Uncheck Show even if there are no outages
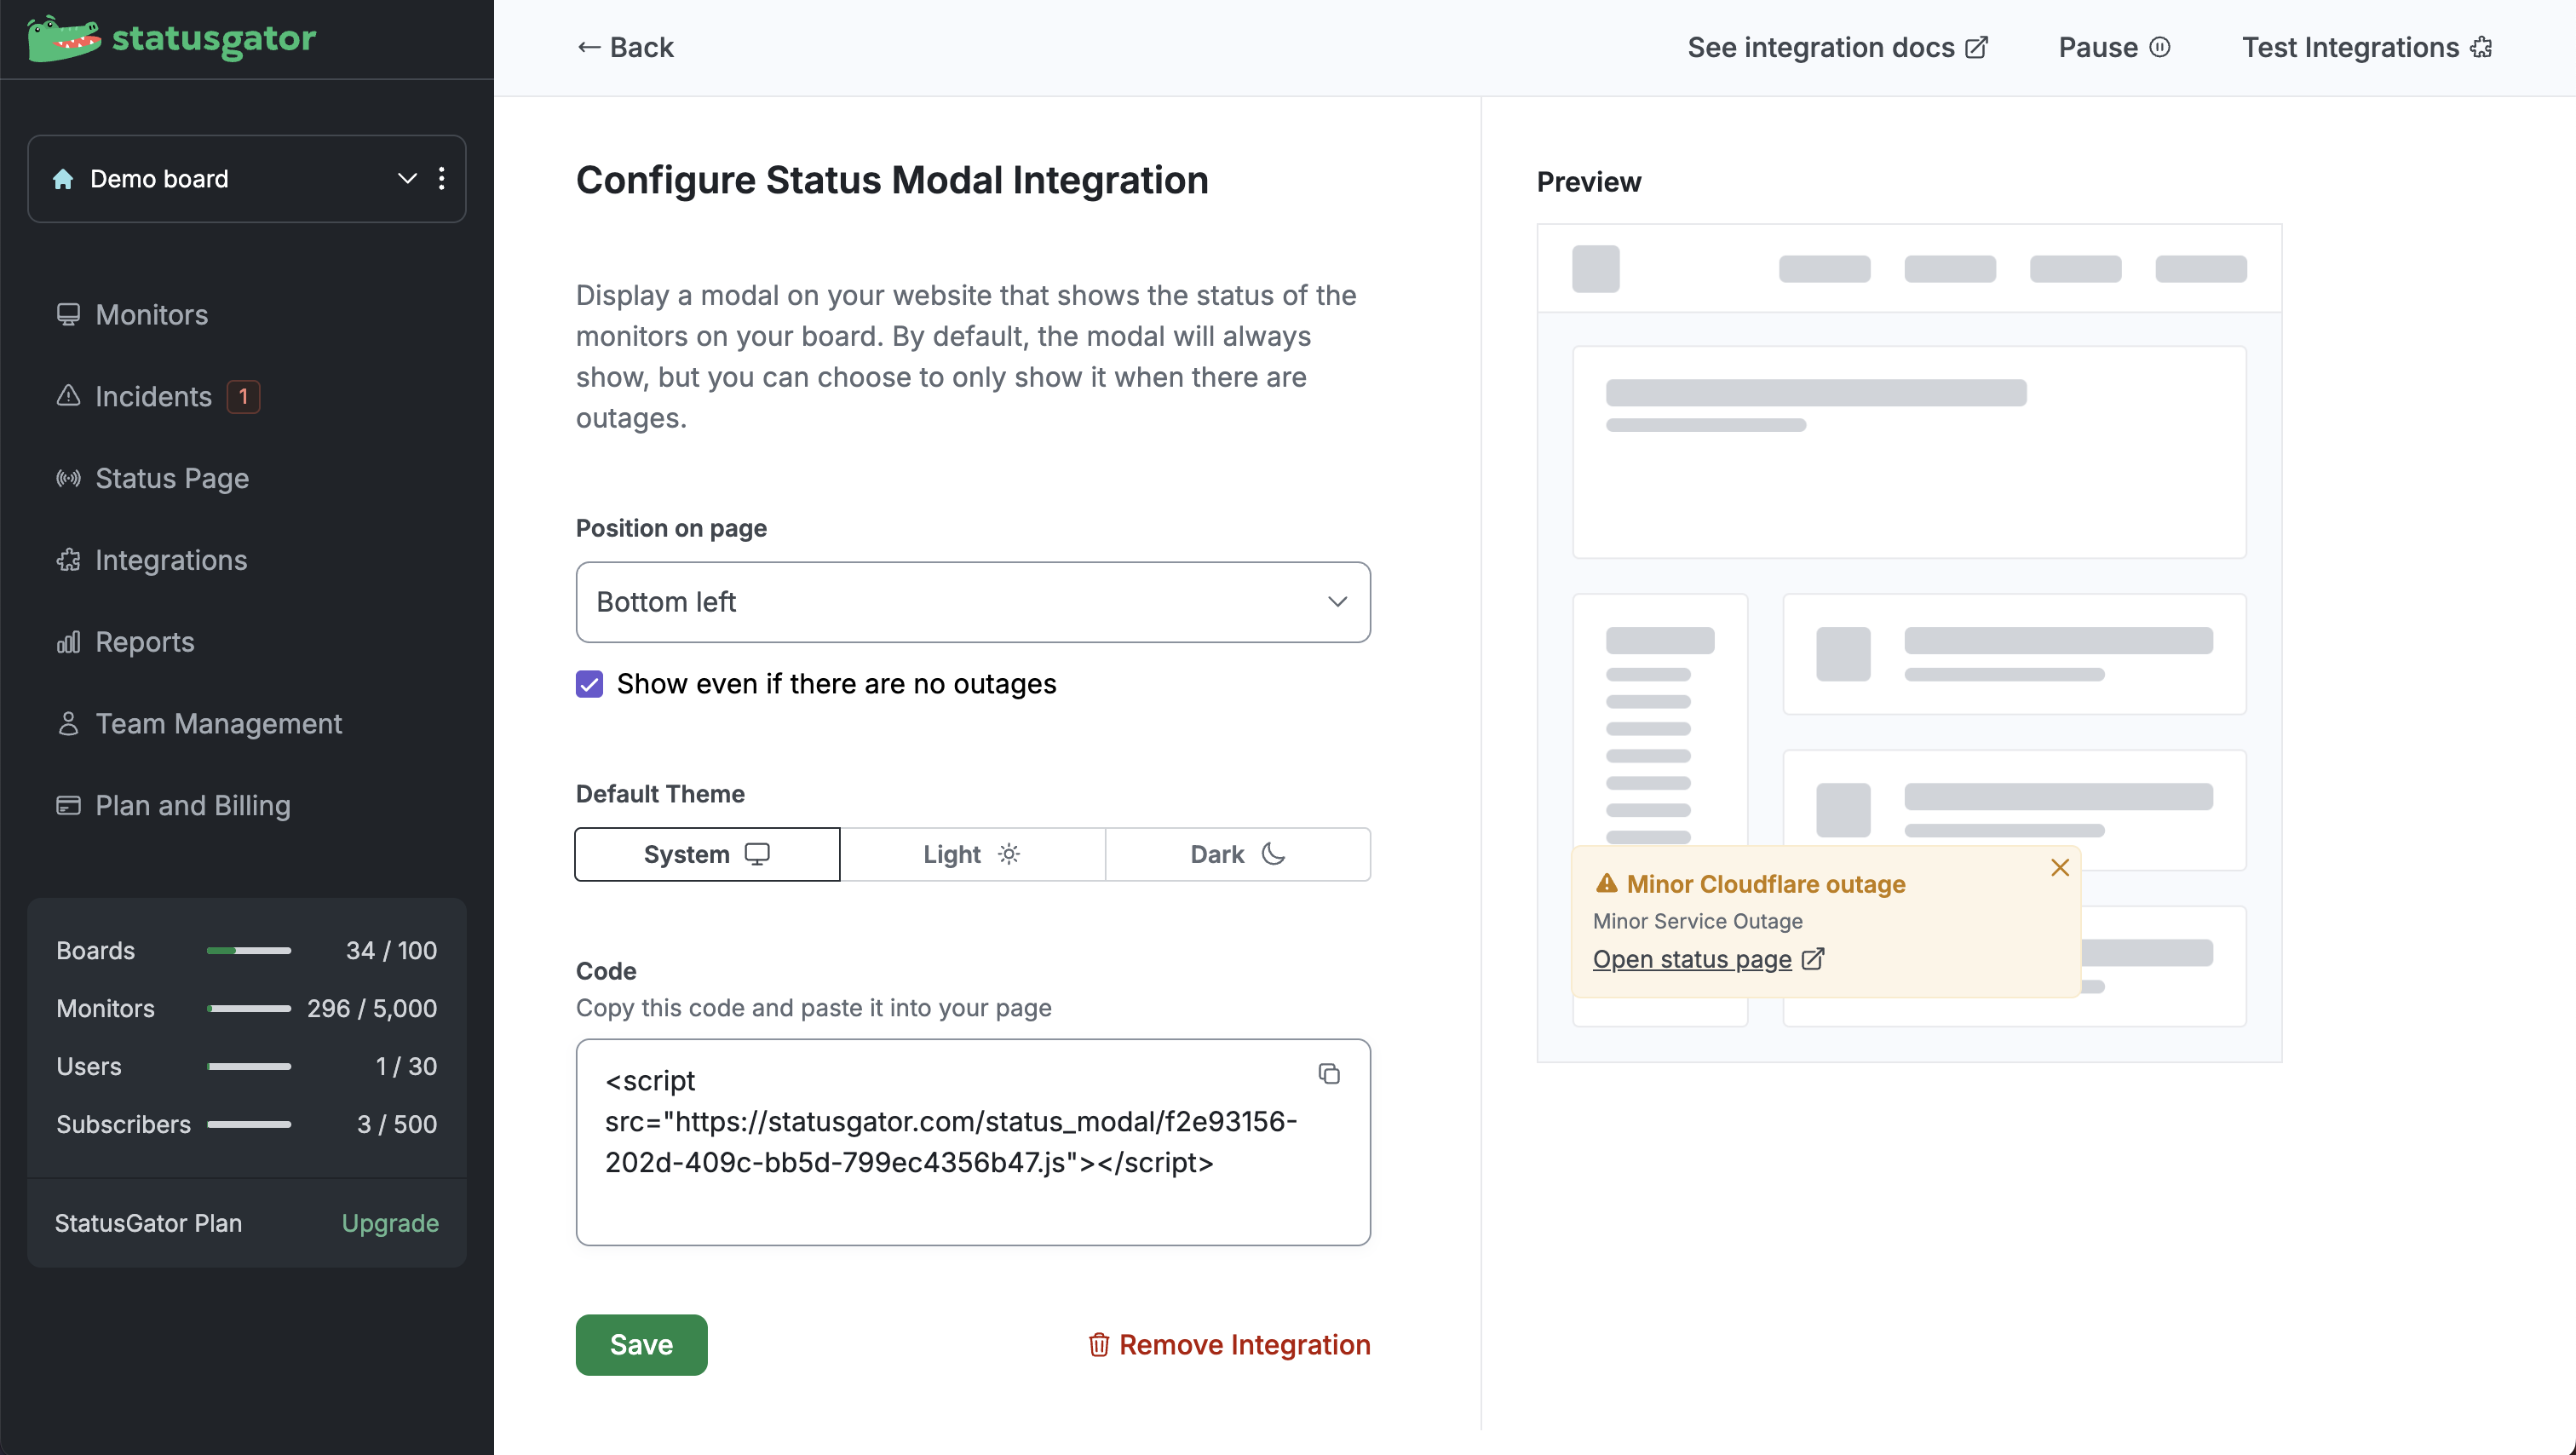Screen dimensions: 2576x1455 point(589,684)
